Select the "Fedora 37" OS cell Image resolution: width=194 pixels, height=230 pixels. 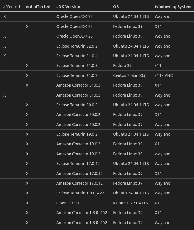(x=122, y=66)
